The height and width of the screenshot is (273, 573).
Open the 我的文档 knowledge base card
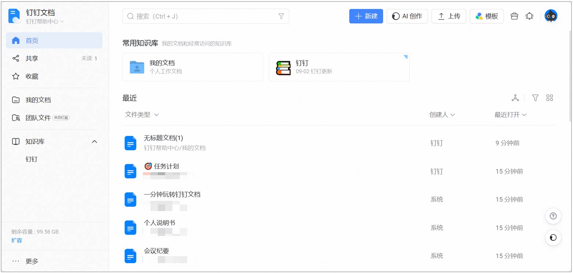(x=193, y=67)
